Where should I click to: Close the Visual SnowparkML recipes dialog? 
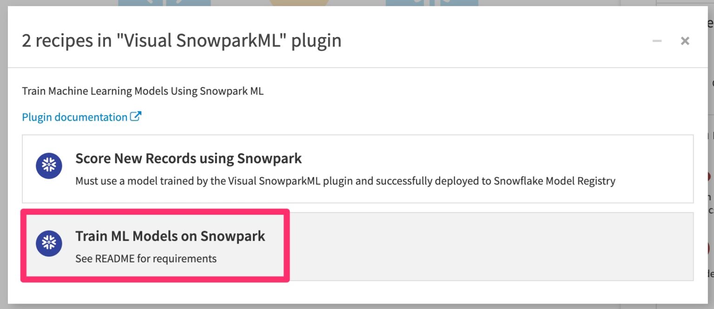coord(685,41)
